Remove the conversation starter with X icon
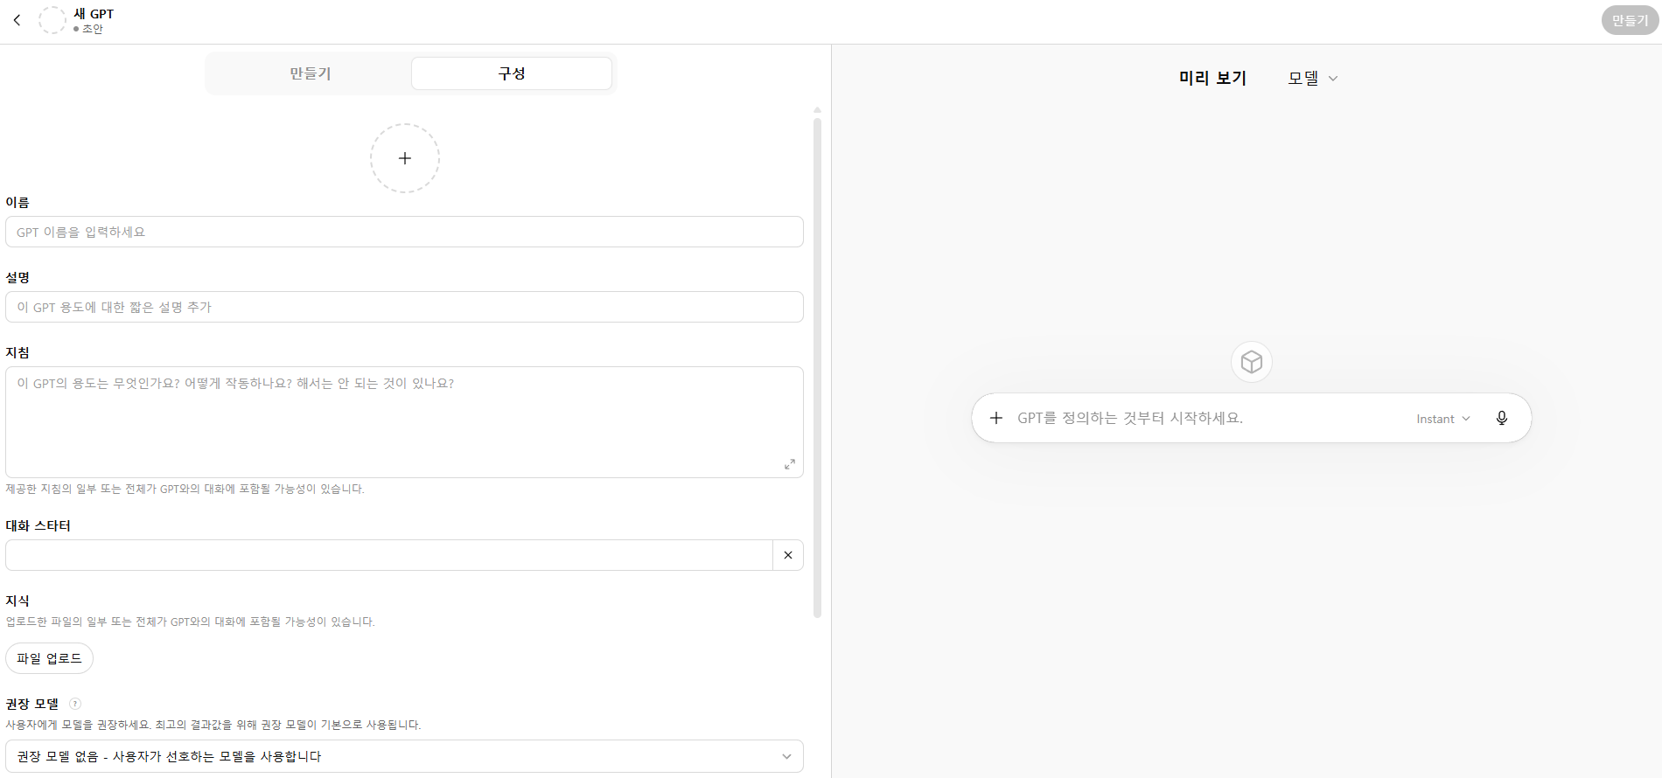 point(788,555)
